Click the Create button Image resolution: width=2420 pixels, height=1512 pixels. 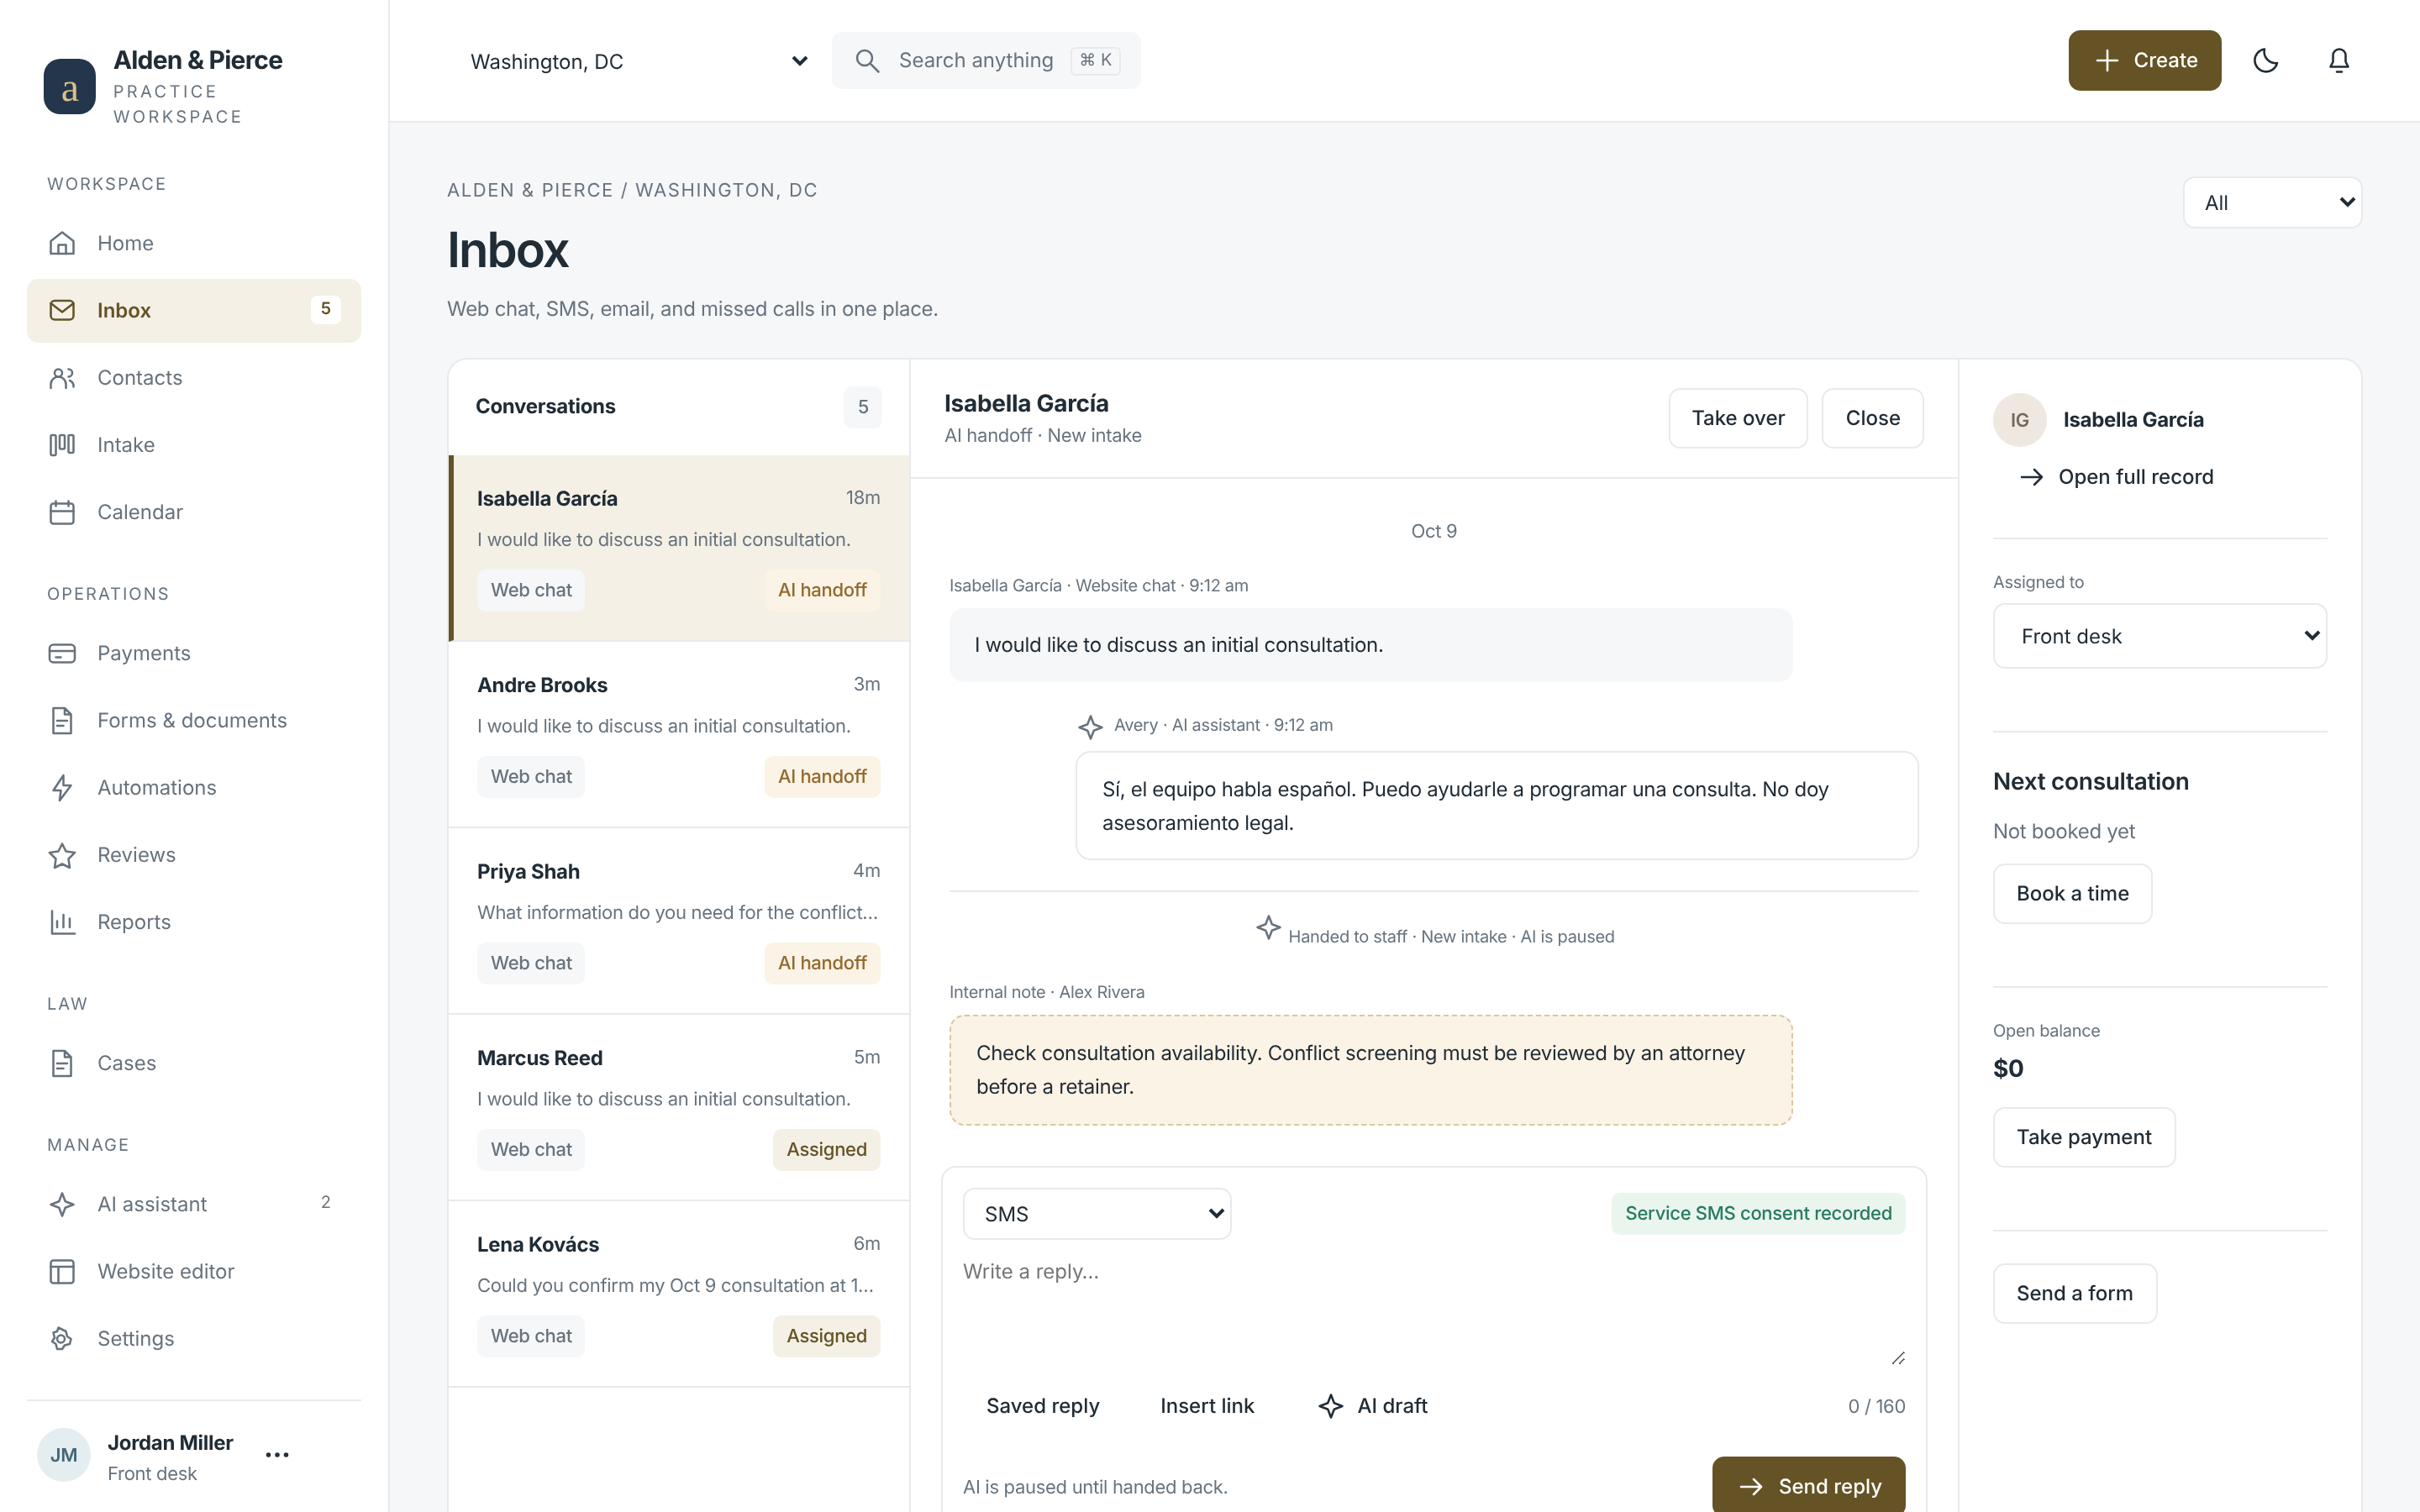2144,60
